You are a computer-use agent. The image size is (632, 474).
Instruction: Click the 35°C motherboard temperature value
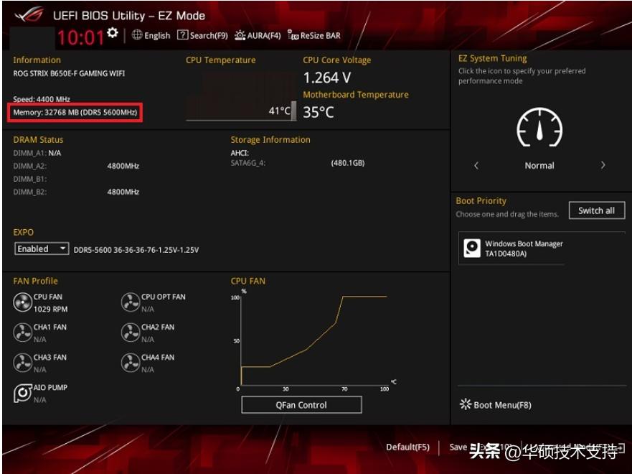pos(319,112)
